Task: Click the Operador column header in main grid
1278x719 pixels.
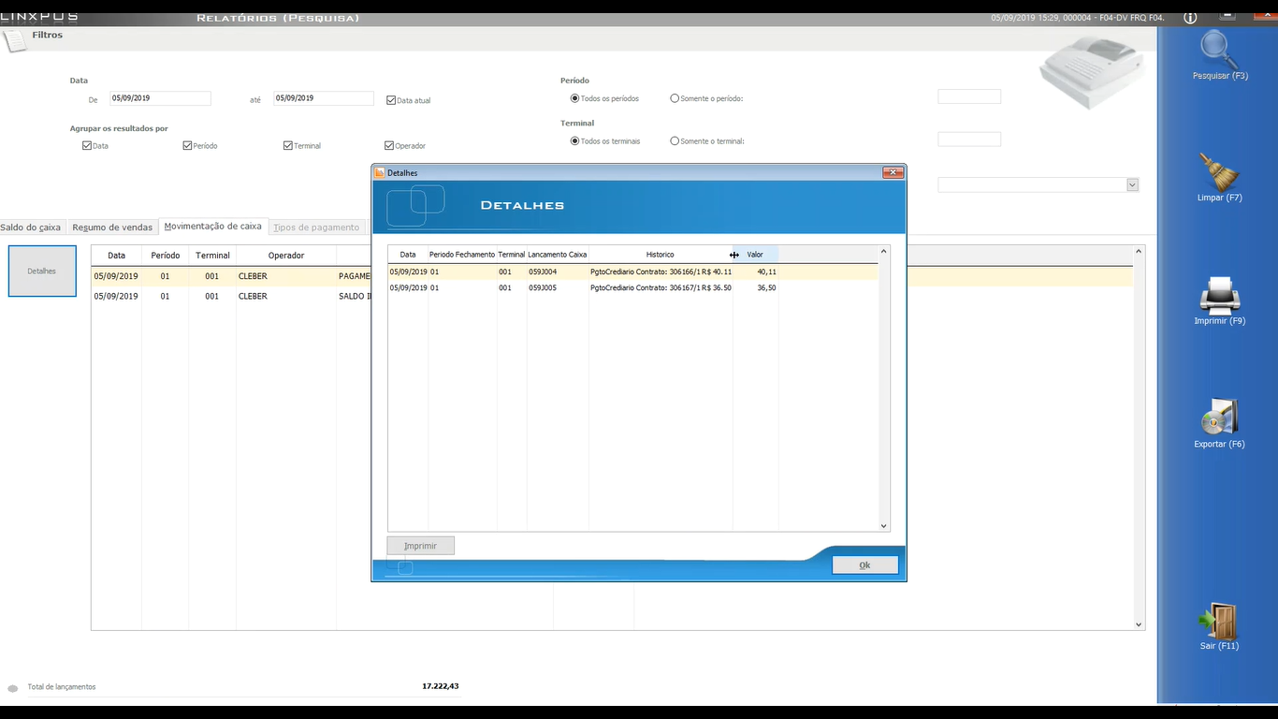Action: [x=286, y=256]
